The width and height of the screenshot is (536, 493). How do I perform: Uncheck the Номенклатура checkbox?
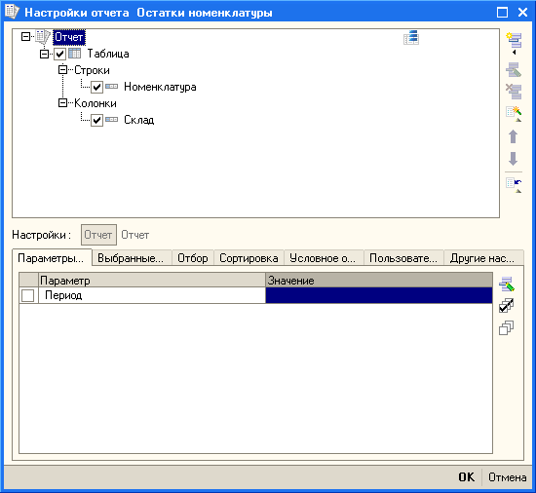tap(96, 87)
